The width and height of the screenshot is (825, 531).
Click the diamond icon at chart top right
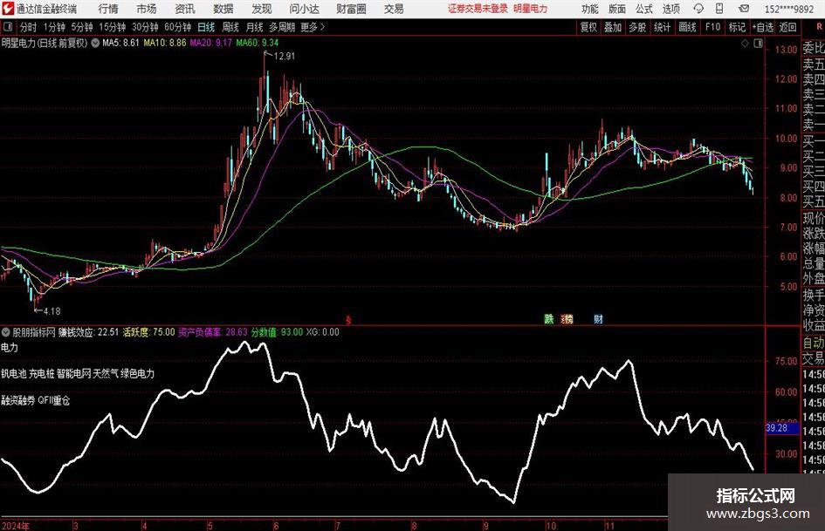pos(745,44)
